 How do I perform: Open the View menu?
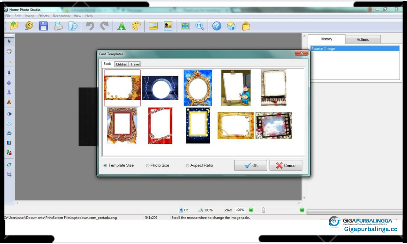tap(78, 16)
